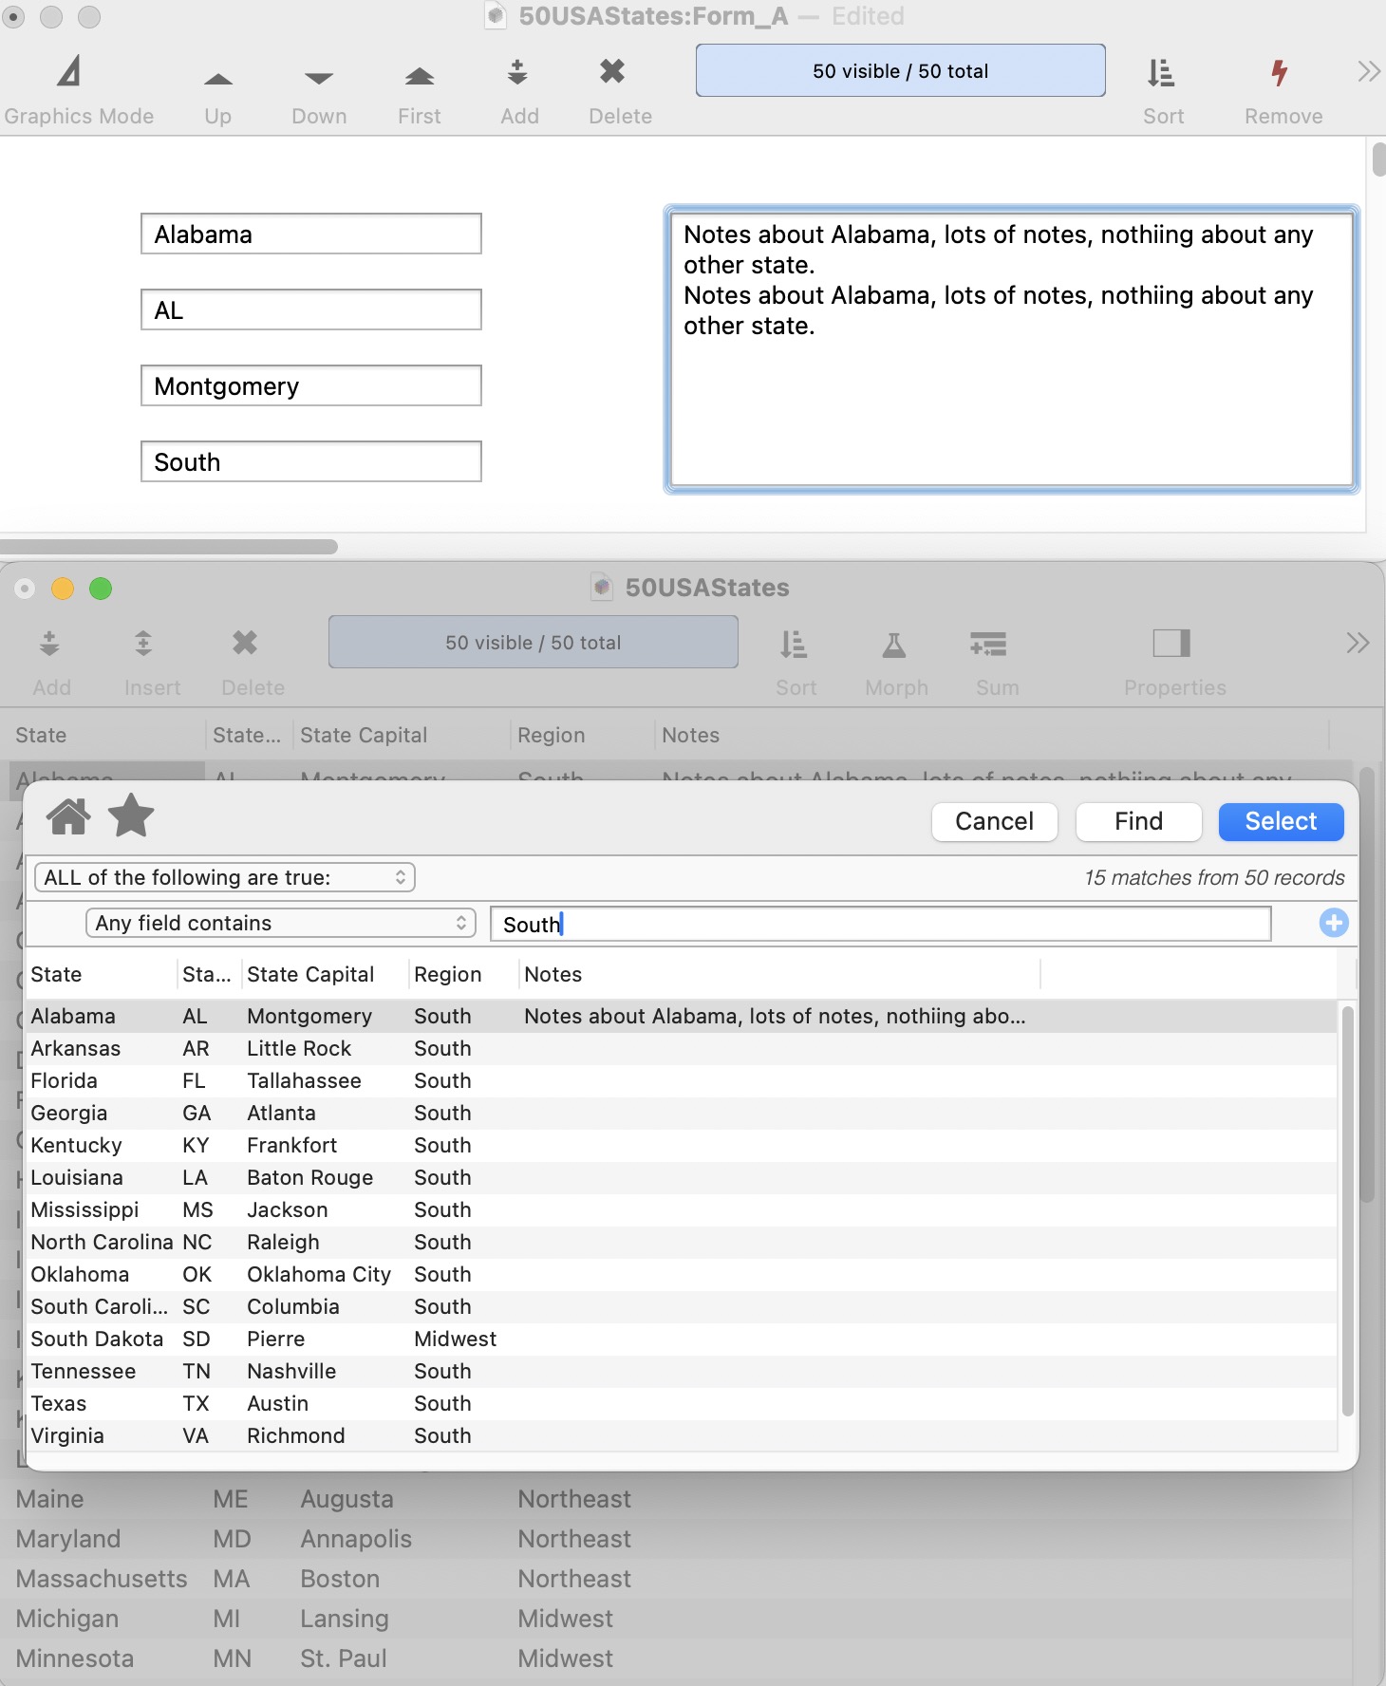Show more toolbar items in Form_A window
This screenshot has width=1386, height=1686.
(x=1368, y=71)
